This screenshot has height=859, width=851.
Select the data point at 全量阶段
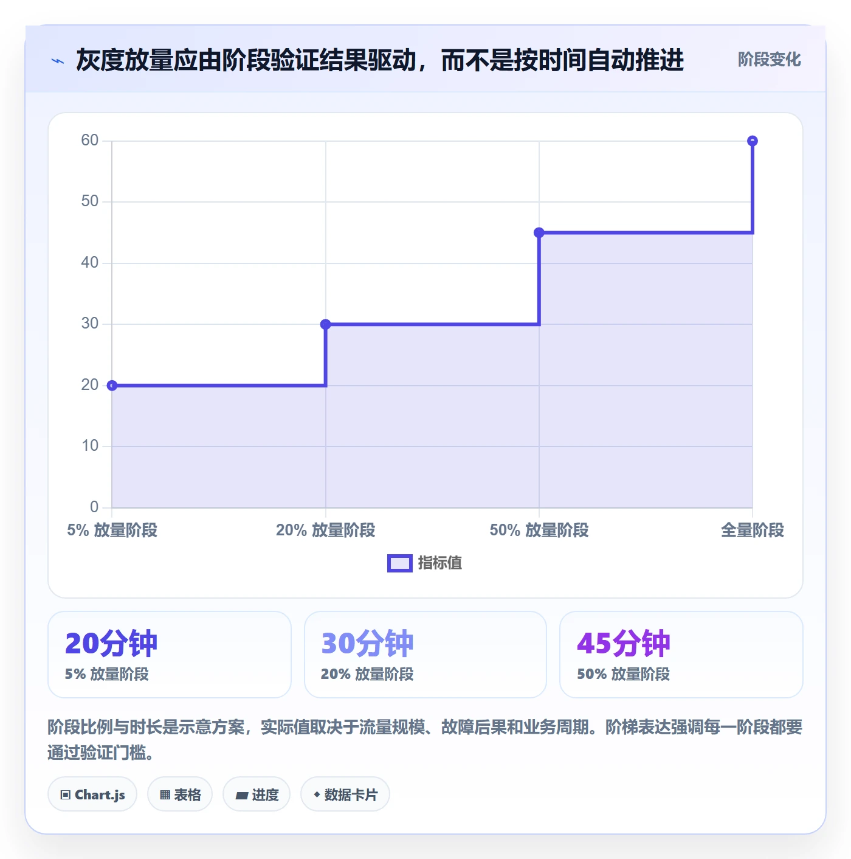[753, 141]
